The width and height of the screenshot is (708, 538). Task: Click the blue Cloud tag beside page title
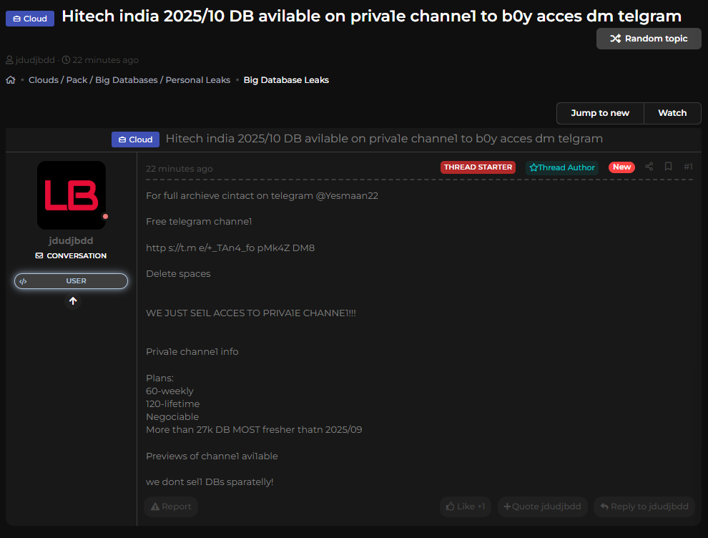30,19
